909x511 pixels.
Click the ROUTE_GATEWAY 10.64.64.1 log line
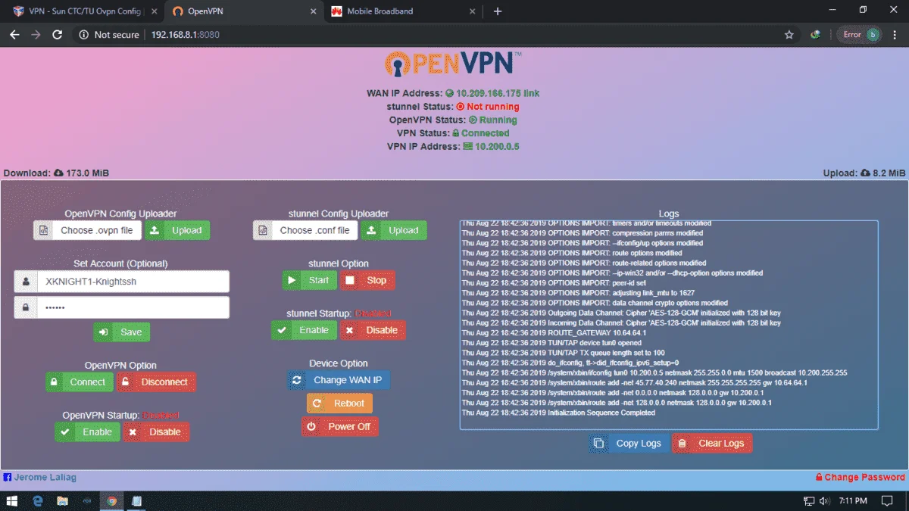(x=554, y=332)
